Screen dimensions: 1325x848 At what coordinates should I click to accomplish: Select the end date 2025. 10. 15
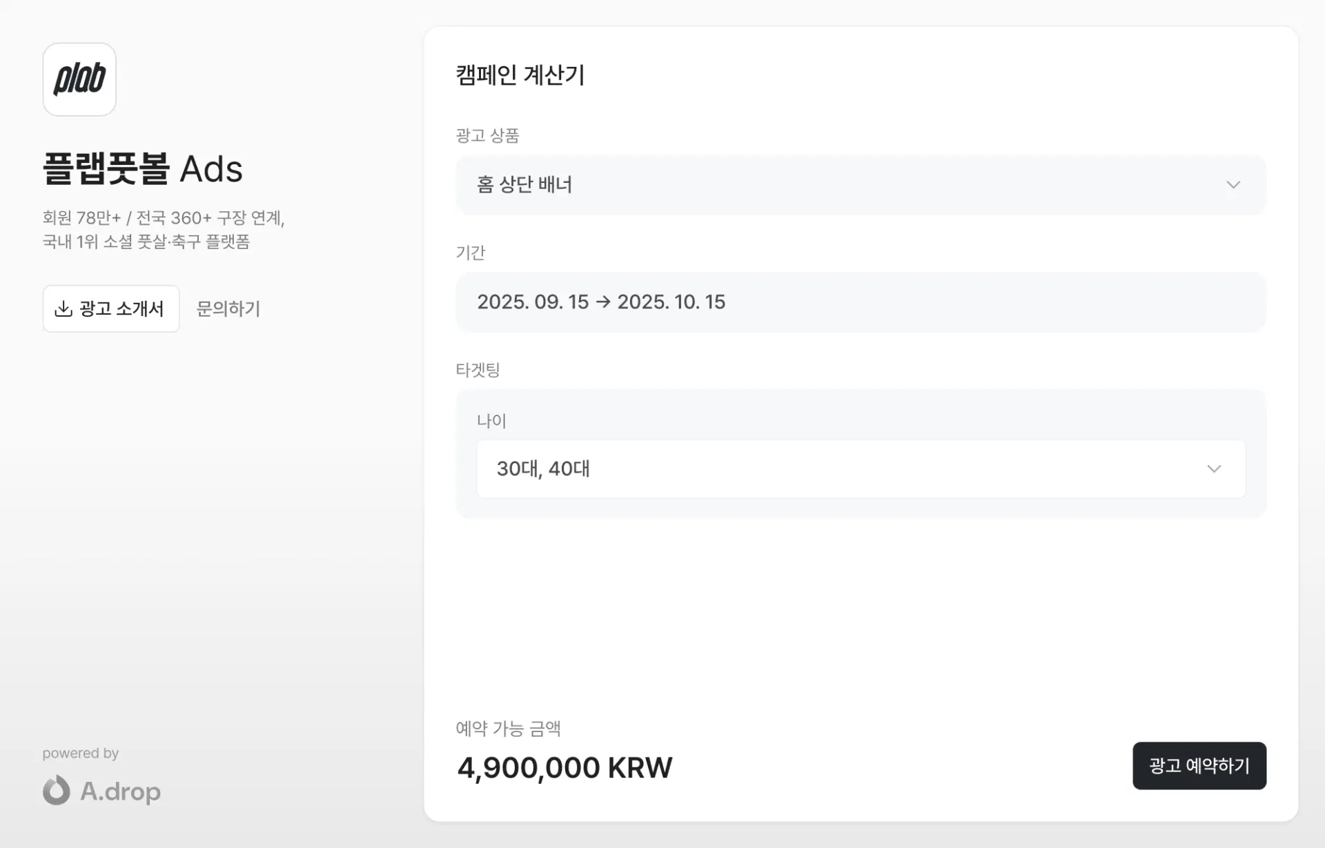[671, 302]
